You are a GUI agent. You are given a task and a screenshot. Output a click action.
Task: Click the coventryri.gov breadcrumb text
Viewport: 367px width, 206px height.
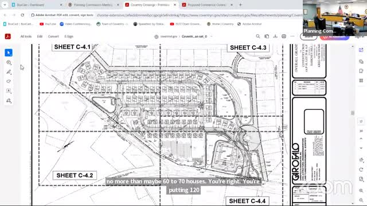[169, 37]
